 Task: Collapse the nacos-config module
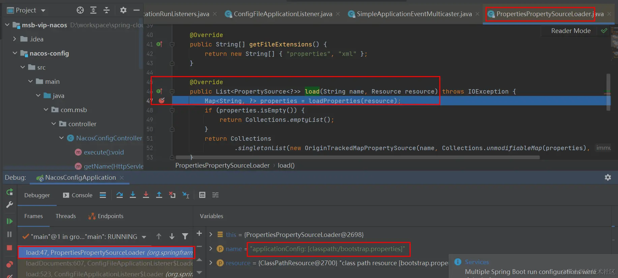[15, 53]
